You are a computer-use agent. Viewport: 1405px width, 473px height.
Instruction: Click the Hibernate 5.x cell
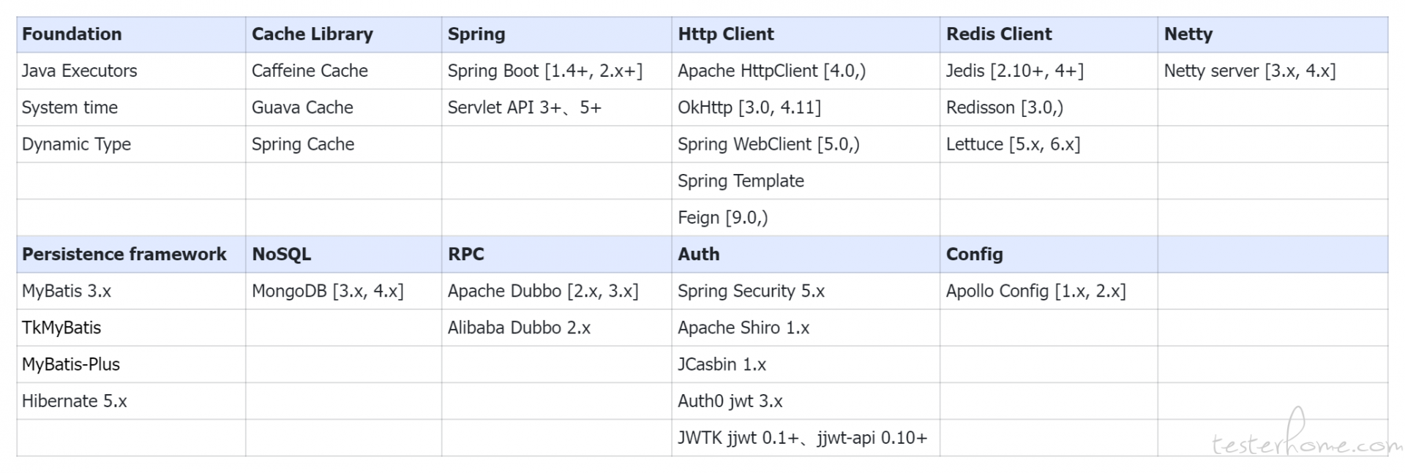(131, 401)
